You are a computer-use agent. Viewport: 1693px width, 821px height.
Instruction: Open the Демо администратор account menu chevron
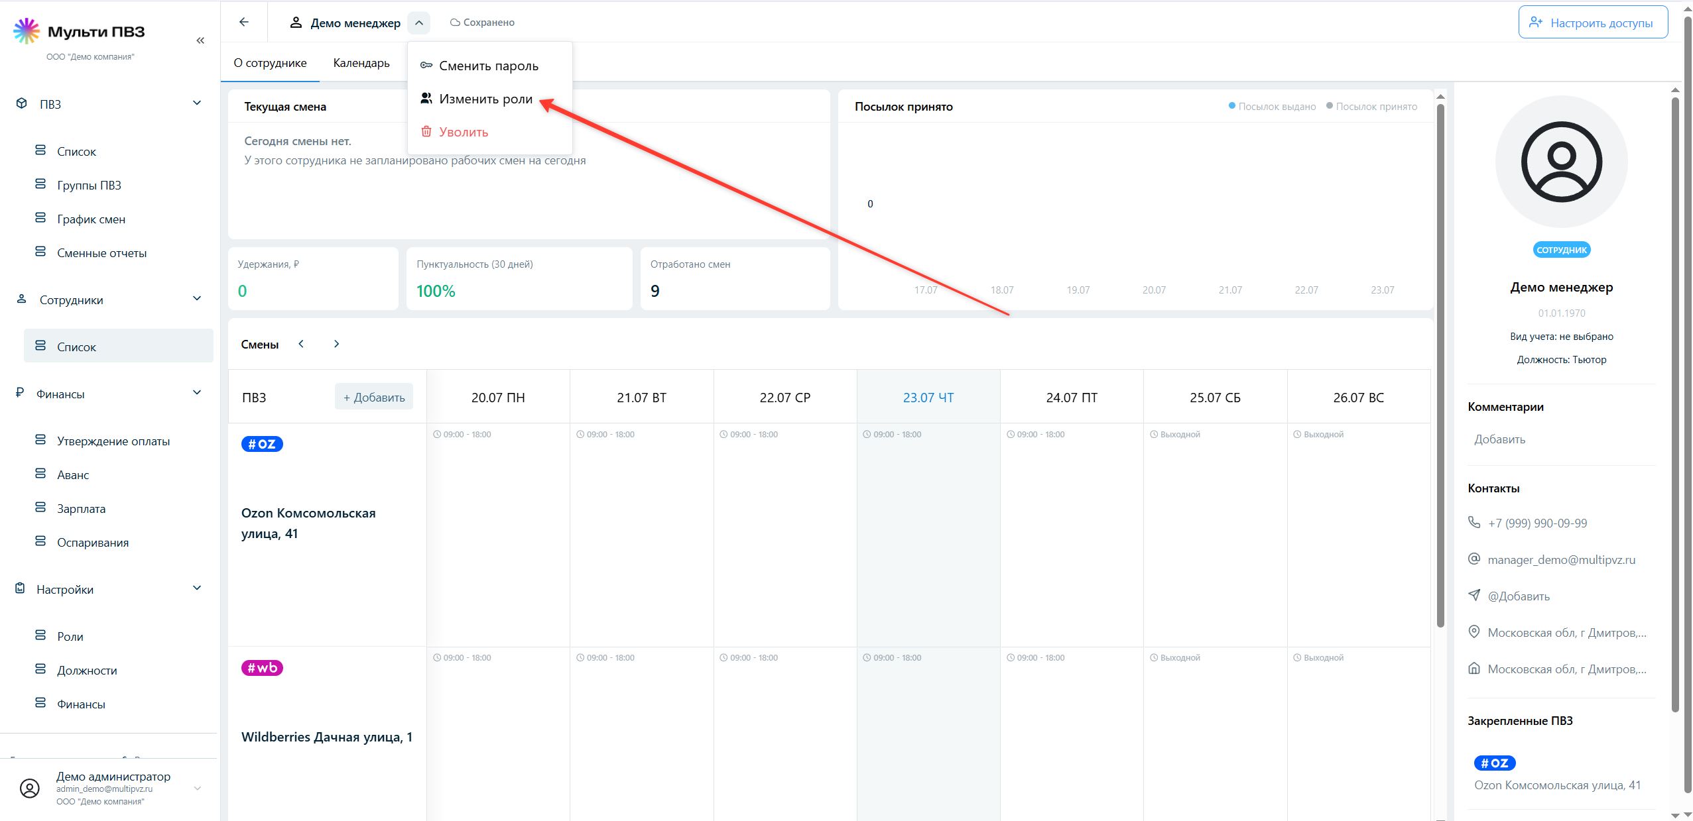click(x=198, y=789)
